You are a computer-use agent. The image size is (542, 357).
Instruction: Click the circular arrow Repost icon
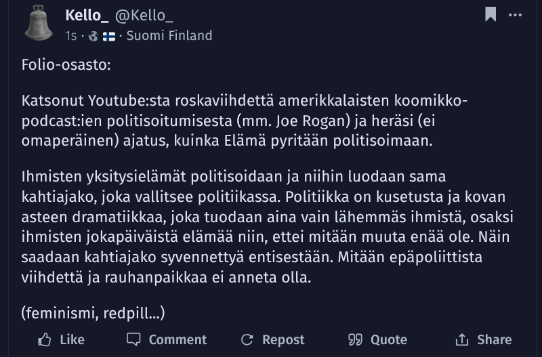click(247, 339)
